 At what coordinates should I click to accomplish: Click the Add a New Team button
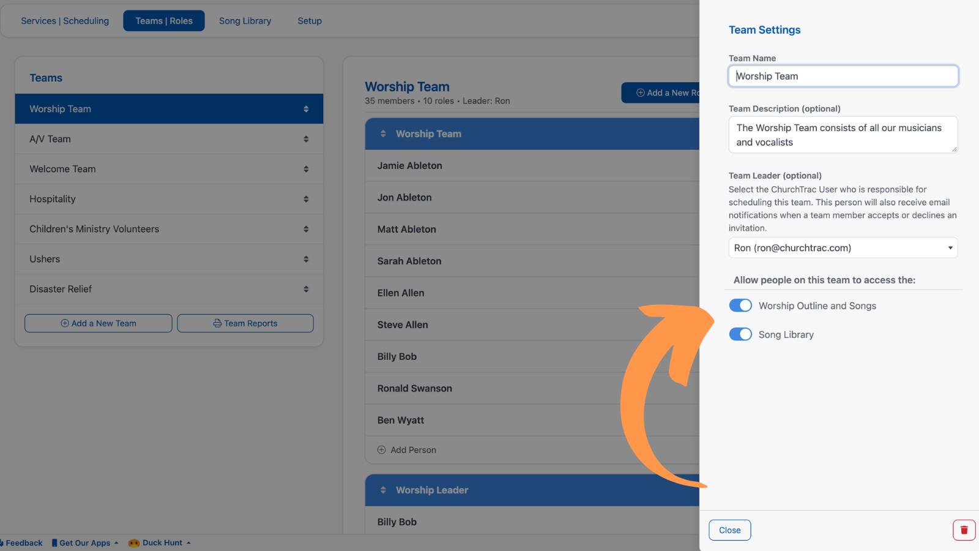(x=99, y=323)
